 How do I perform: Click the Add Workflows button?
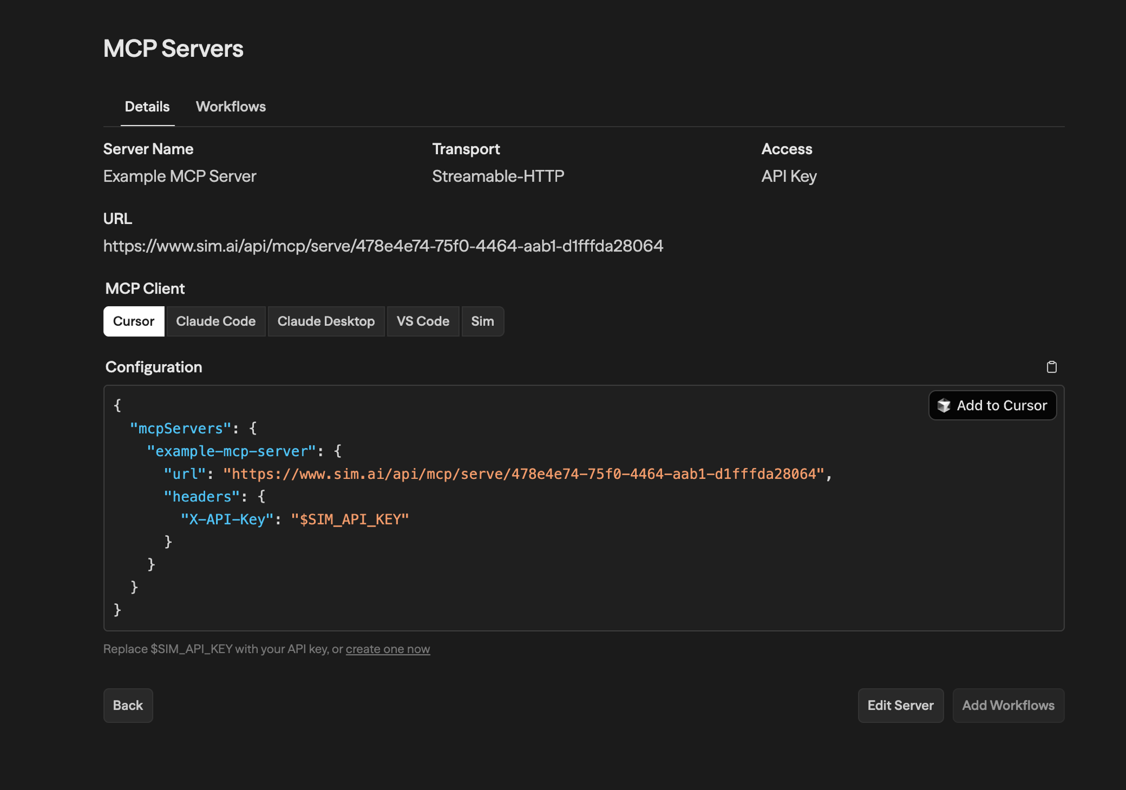[1008, 705]
